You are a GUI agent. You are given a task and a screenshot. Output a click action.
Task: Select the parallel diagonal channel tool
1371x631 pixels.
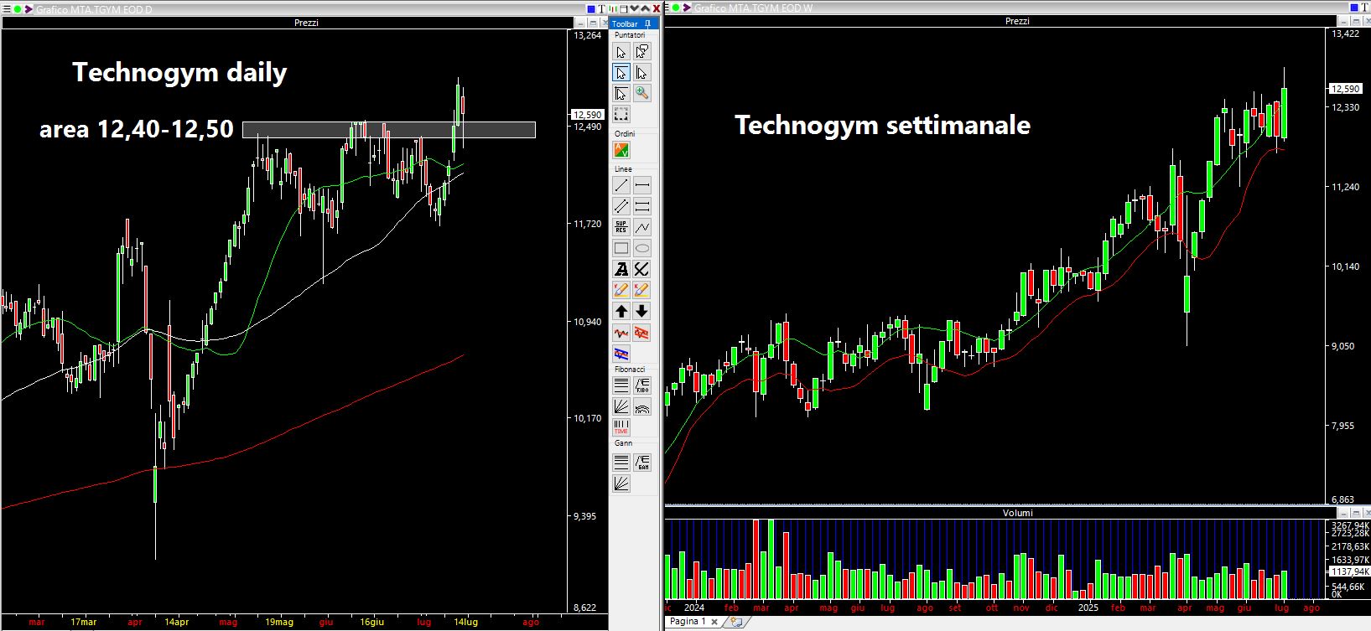tap(621, 206)
